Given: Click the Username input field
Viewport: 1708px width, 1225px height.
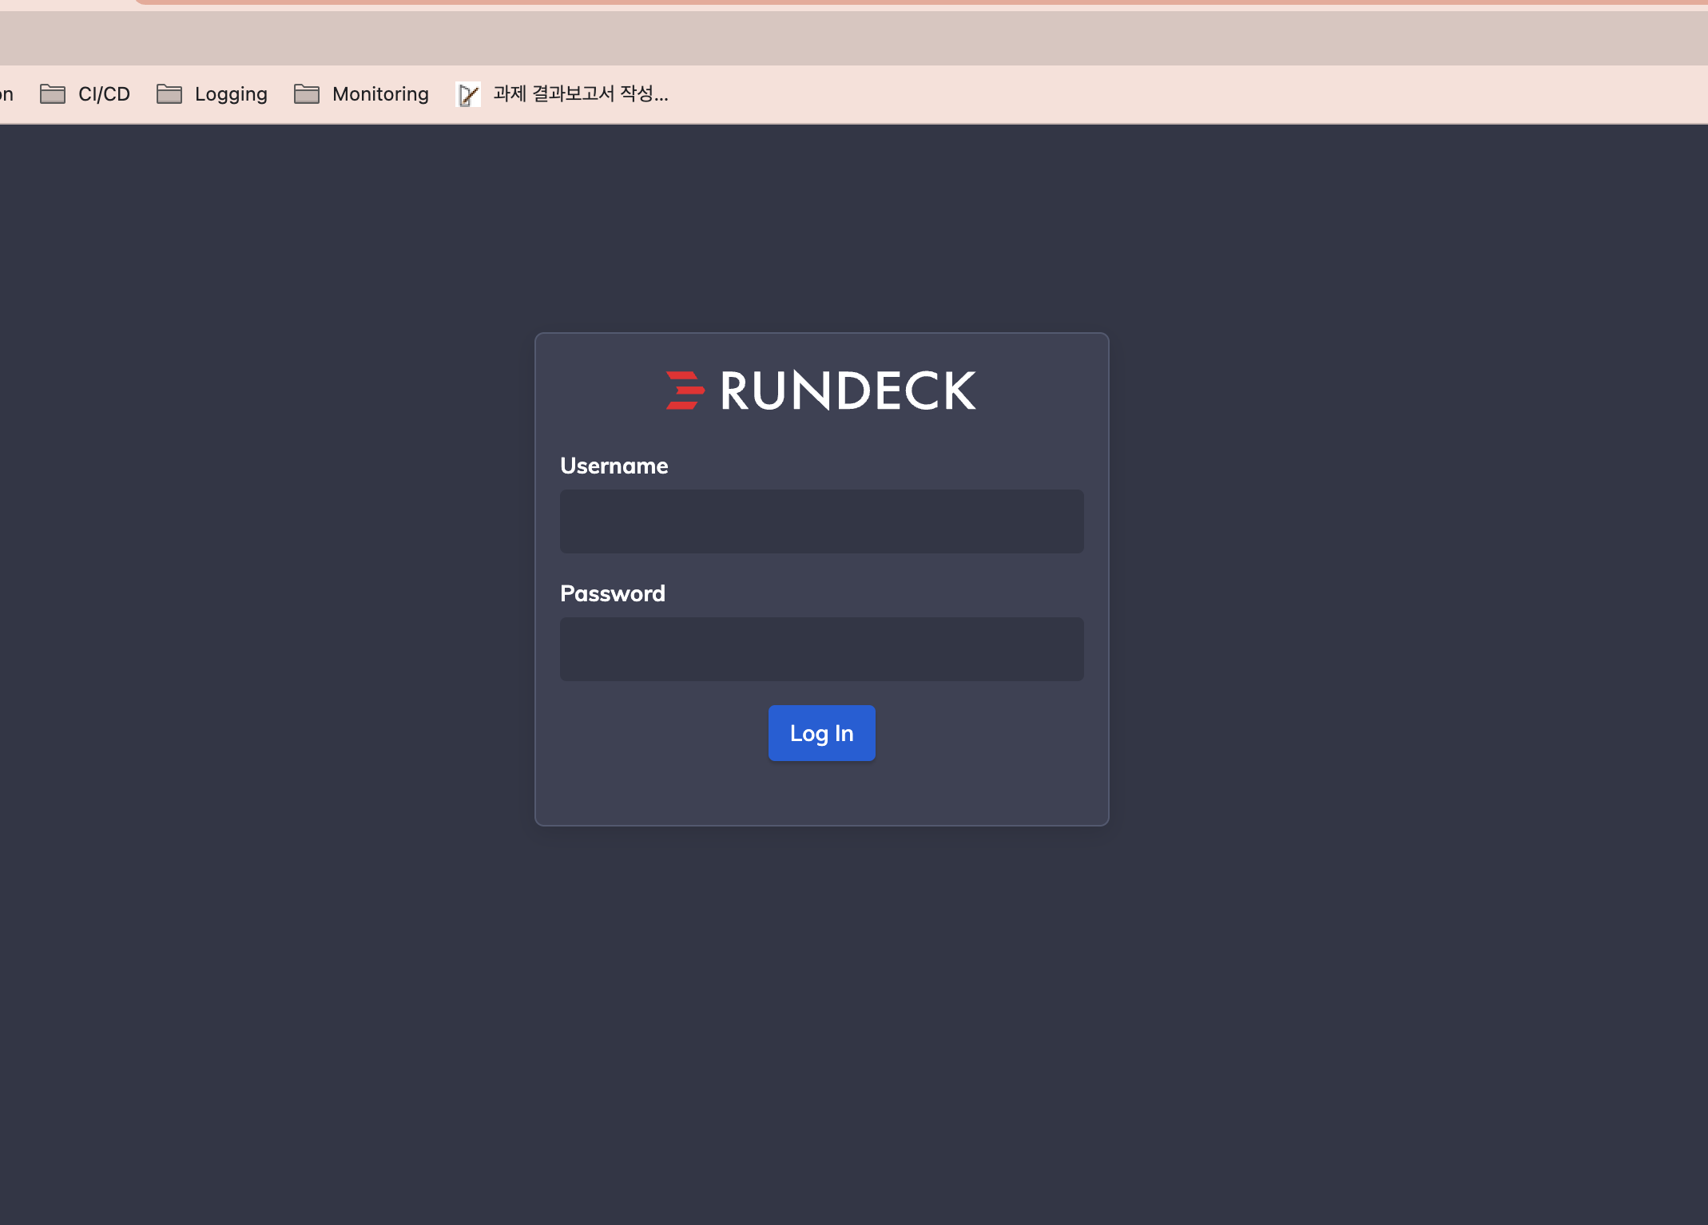Looking at the screenshot, I should point(821,521).
